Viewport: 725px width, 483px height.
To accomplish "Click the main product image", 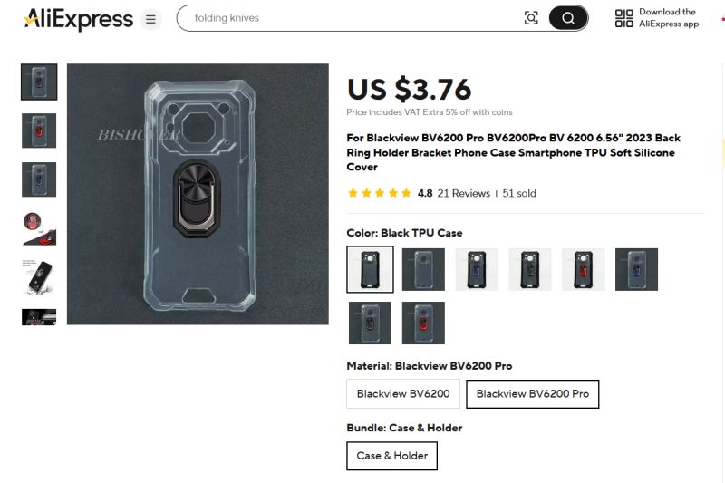I will point(198,194).
